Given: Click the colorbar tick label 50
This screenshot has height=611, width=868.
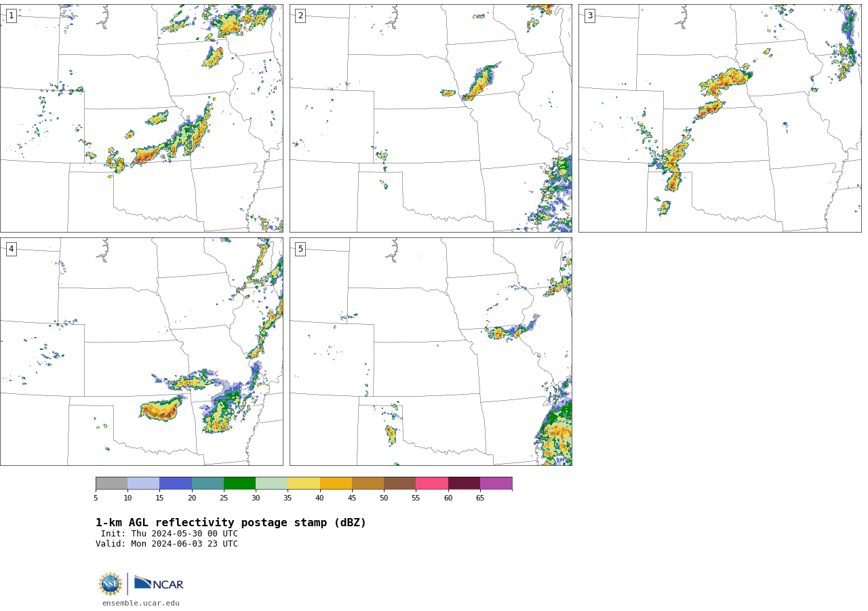Looking at the screenshot, I should click(x=384, y=498).
